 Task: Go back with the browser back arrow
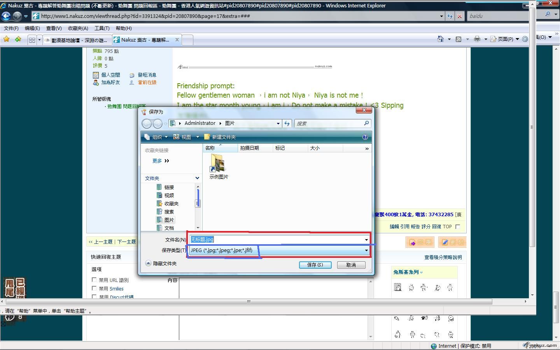click(x=6, y=16)
